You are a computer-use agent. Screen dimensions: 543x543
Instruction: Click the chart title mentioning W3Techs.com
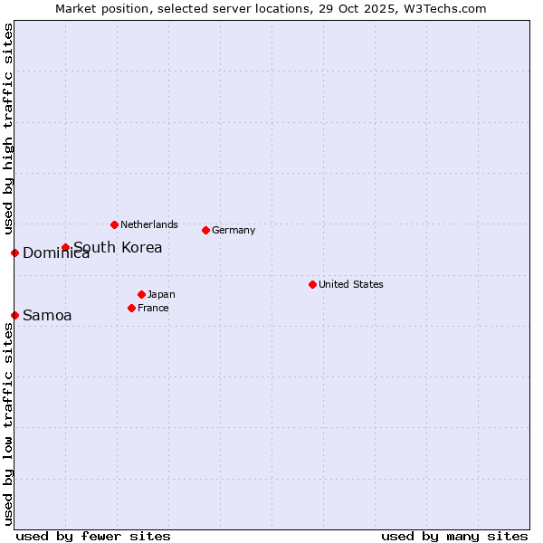(x=271, y=8)
